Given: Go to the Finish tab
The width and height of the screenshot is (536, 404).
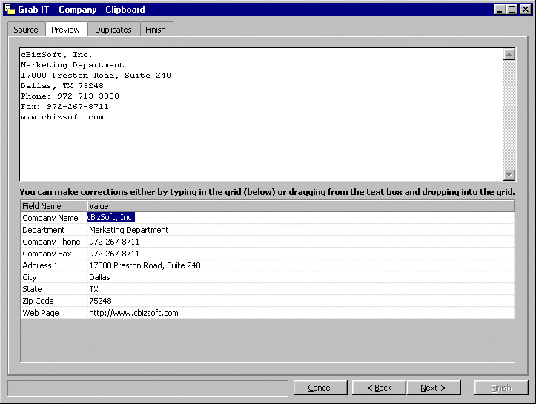Looking at the screenshot, I should [x=156, y=30].
